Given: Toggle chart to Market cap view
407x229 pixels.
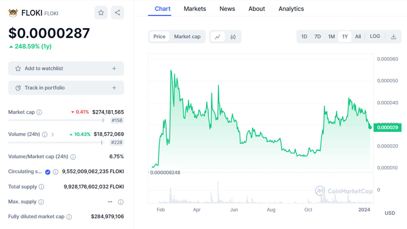Looking at the screenshot, I should pos(187,37).
